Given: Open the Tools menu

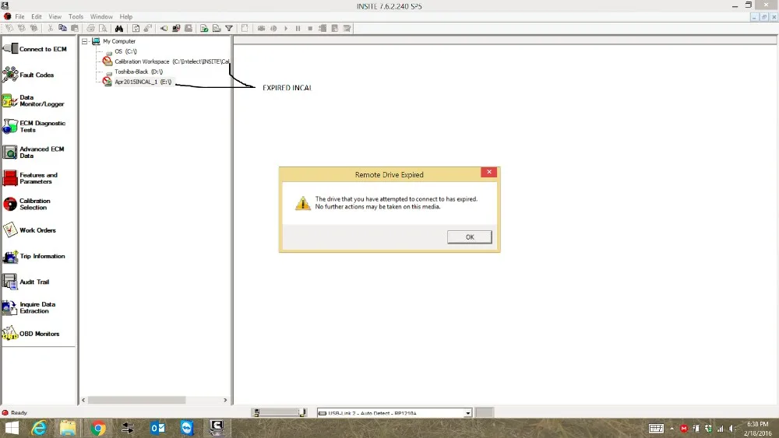Looking at the screenshot, I should [76, 16].
